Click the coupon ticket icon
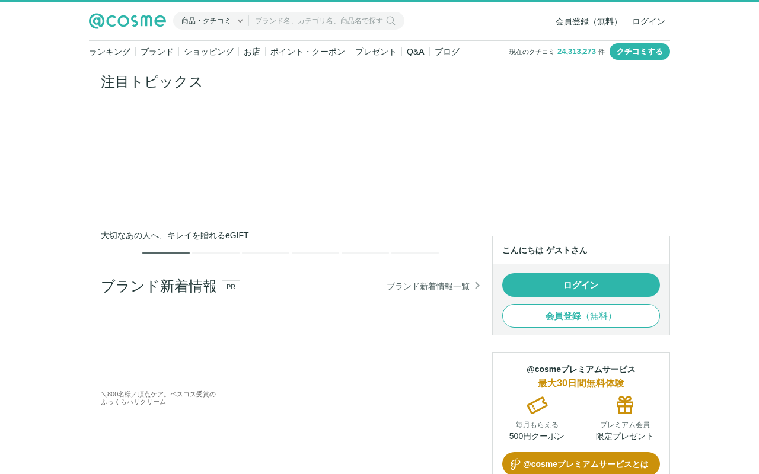This screenshot has height=474, width=759. click(x=537, y=405)
